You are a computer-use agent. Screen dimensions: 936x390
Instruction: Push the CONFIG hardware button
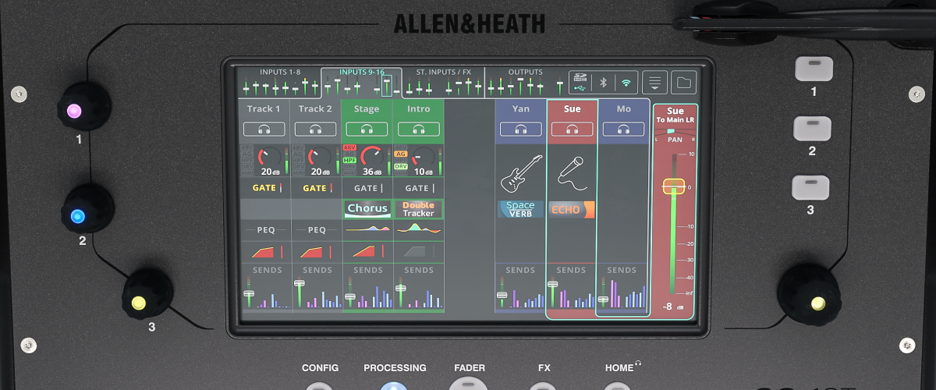pos(321,385)
